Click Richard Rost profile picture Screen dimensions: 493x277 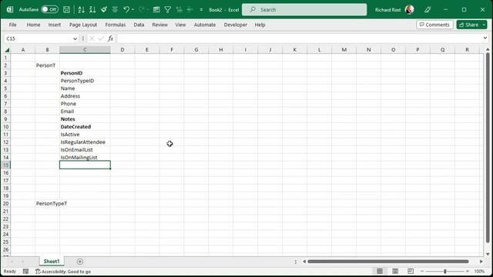409,10
